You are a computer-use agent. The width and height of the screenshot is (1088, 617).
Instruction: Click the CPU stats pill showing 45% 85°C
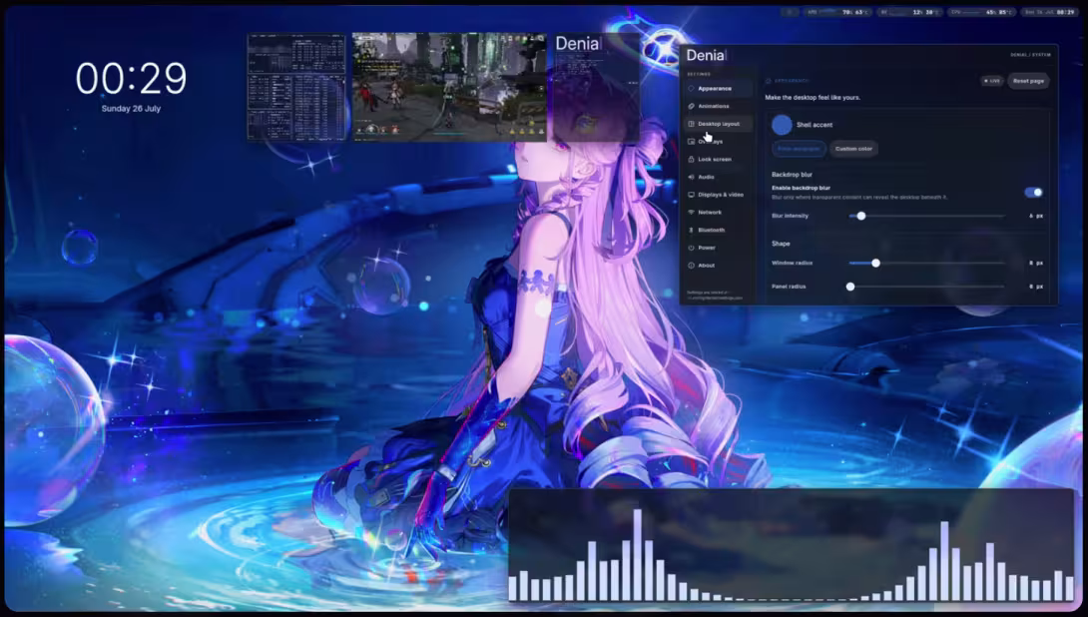982,12
